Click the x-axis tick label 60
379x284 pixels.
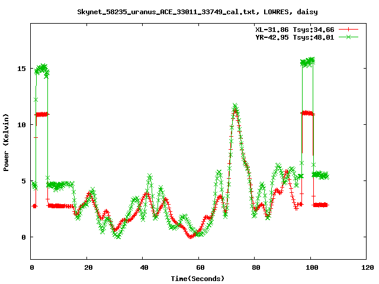[x=200, y=267]
